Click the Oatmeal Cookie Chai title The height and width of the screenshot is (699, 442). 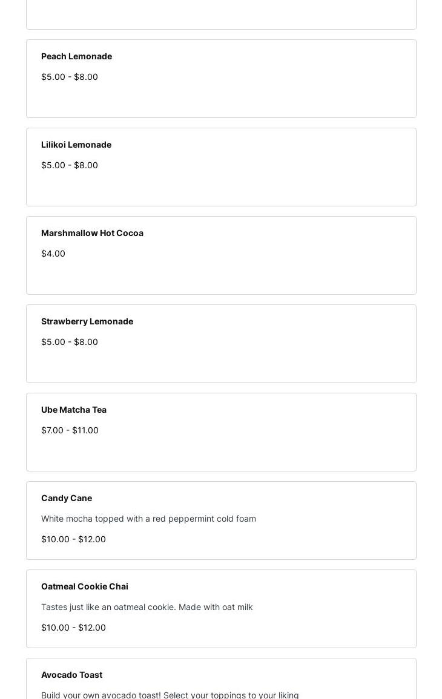click(x=85, y=586)
